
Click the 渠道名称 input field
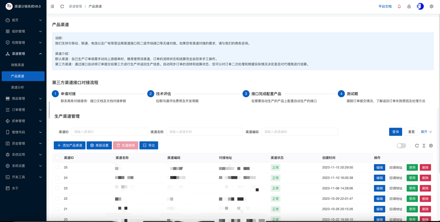[204, 132]
